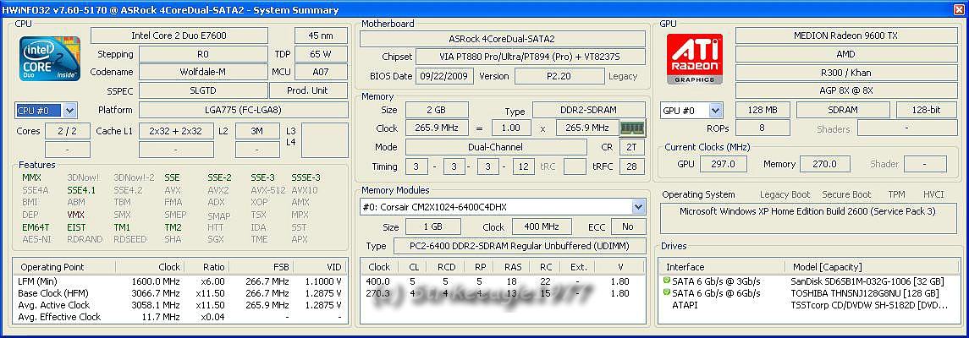Viewport: 969px width, 338px height.
Task: Click the SSE4.1 feature label
Action: click(81, 190)
